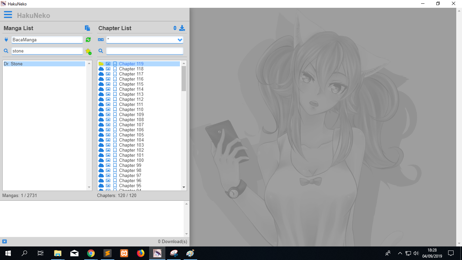Click the chapter list scrollbar up arrow

[184, 63]
